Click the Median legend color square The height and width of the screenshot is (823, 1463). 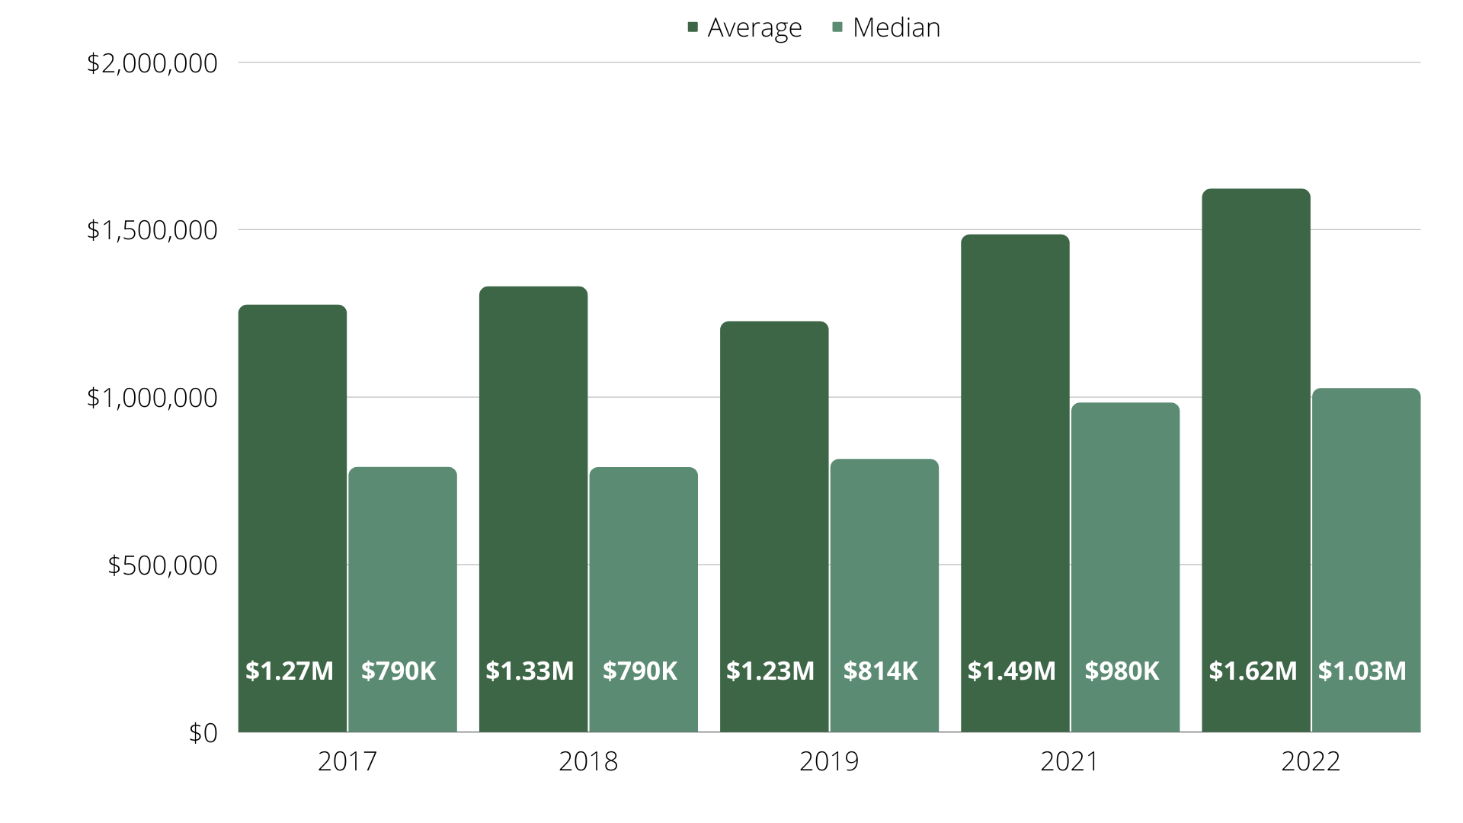(837, 27)
